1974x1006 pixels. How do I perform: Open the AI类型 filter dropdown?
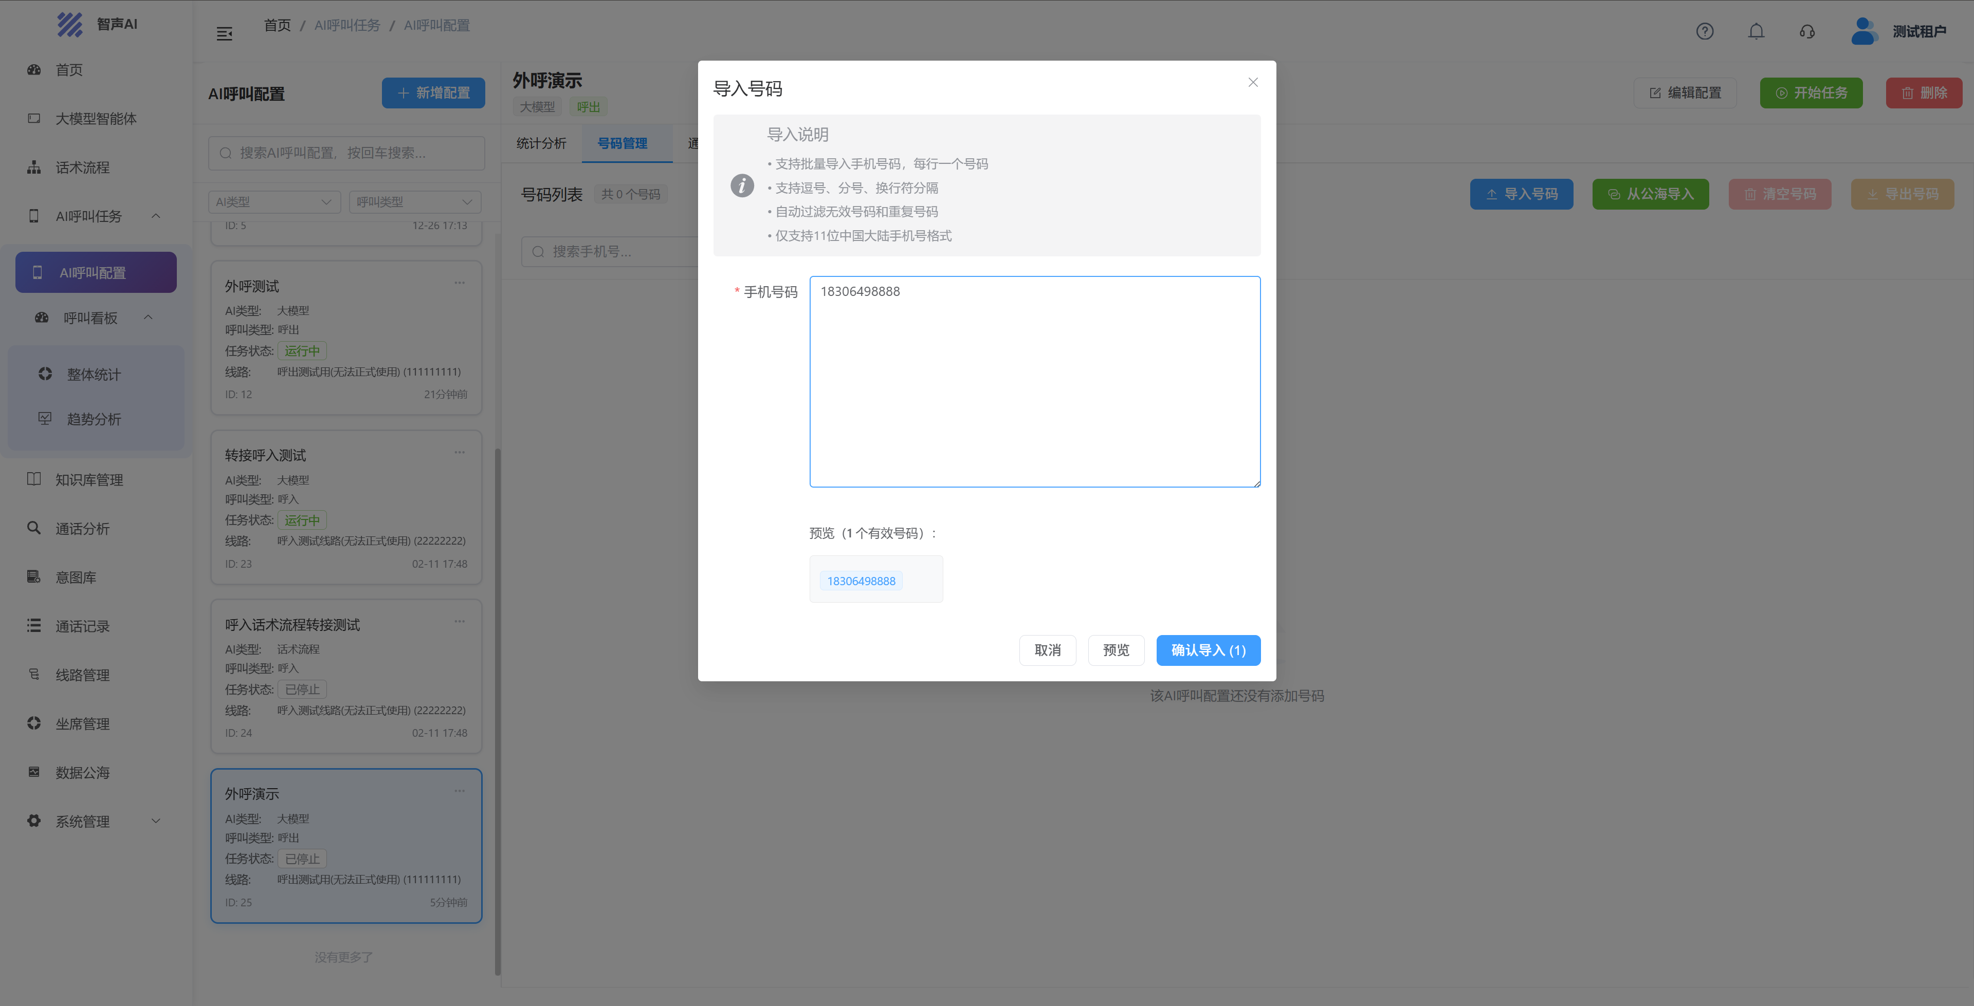(273, 201)
